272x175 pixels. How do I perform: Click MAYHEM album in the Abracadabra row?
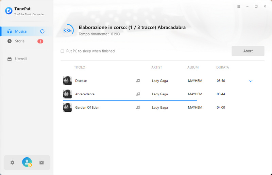point(195,94)
